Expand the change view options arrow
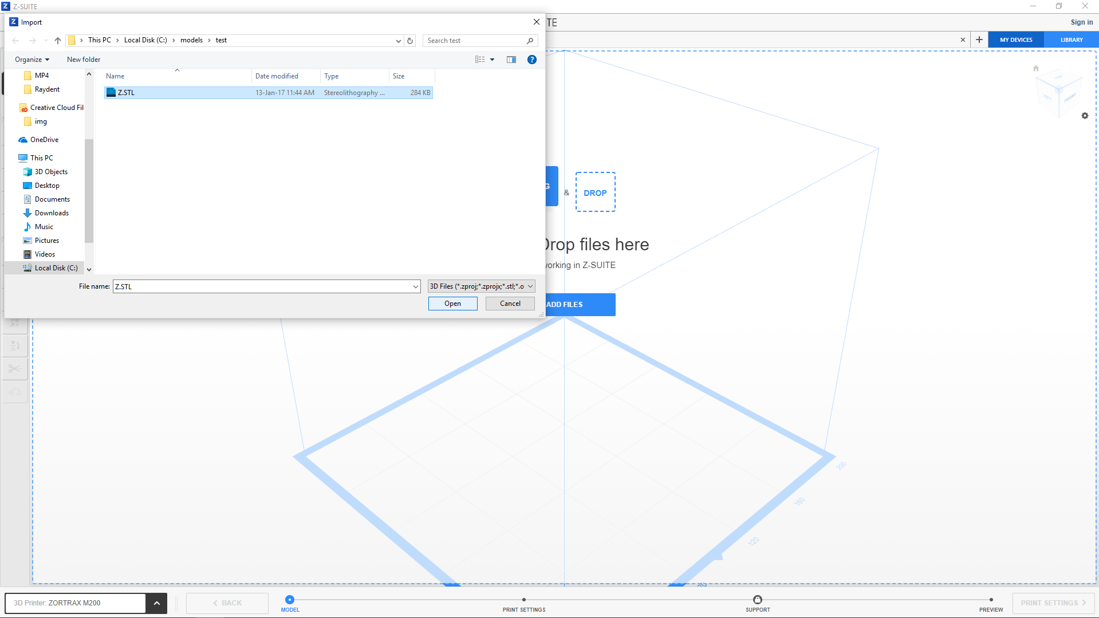This screenshot has height=618, width=1099. pos(492,60)
